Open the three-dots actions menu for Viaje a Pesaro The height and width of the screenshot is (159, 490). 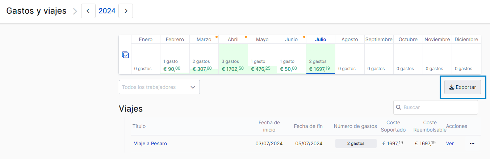[472, 143]
